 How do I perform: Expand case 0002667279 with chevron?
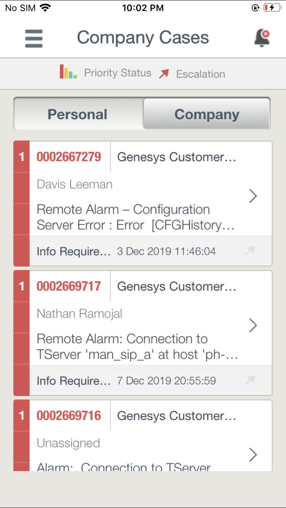coord(253,196)
